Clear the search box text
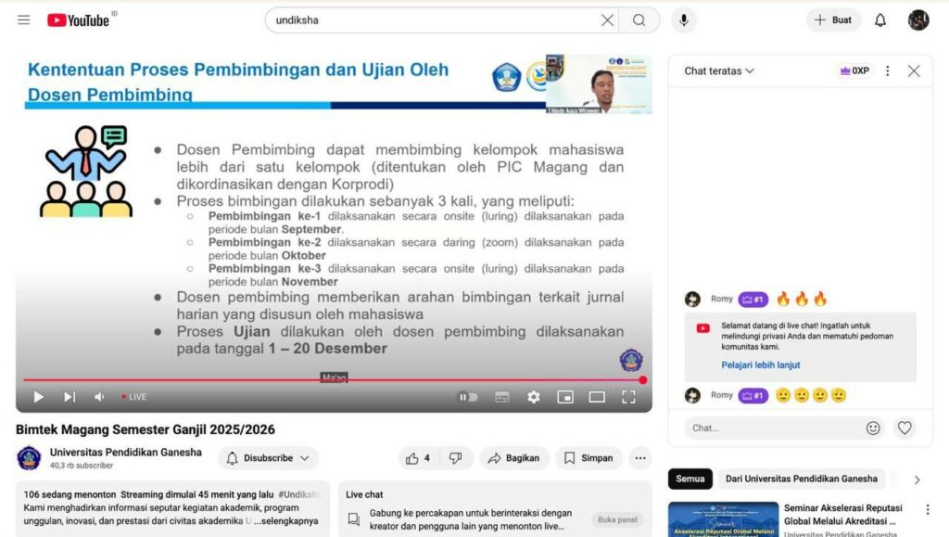 click(x=607, y=20)
